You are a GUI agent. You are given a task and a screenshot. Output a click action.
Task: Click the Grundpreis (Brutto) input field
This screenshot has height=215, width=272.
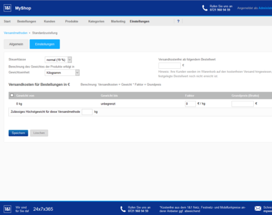point(243,104)
